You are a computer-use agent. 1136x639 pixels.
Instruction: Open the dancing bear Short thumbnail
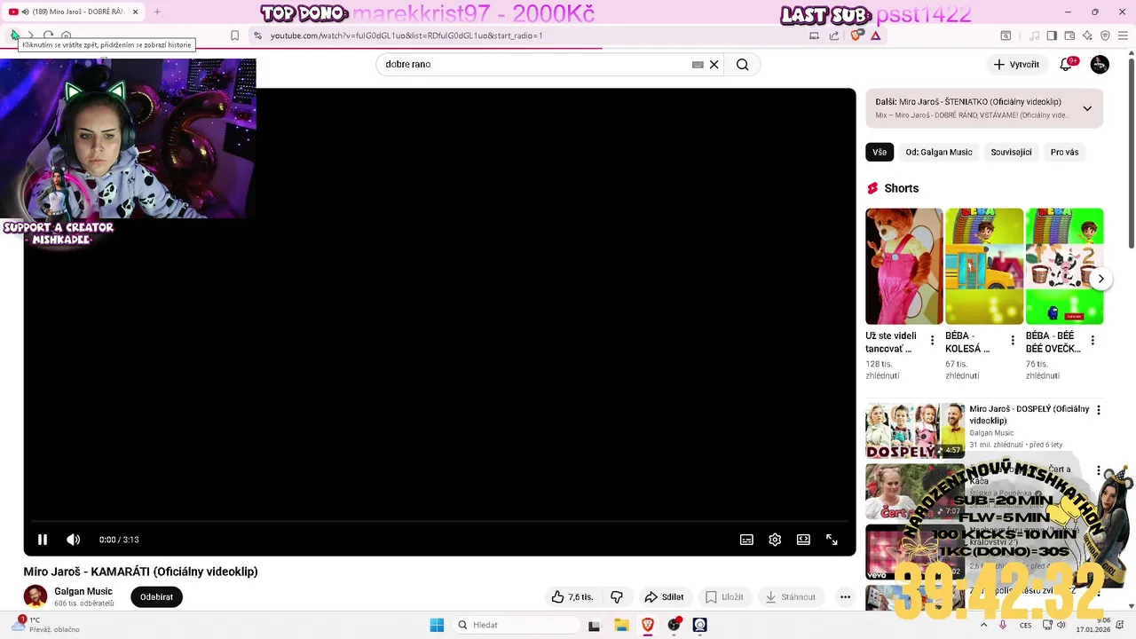904,266
